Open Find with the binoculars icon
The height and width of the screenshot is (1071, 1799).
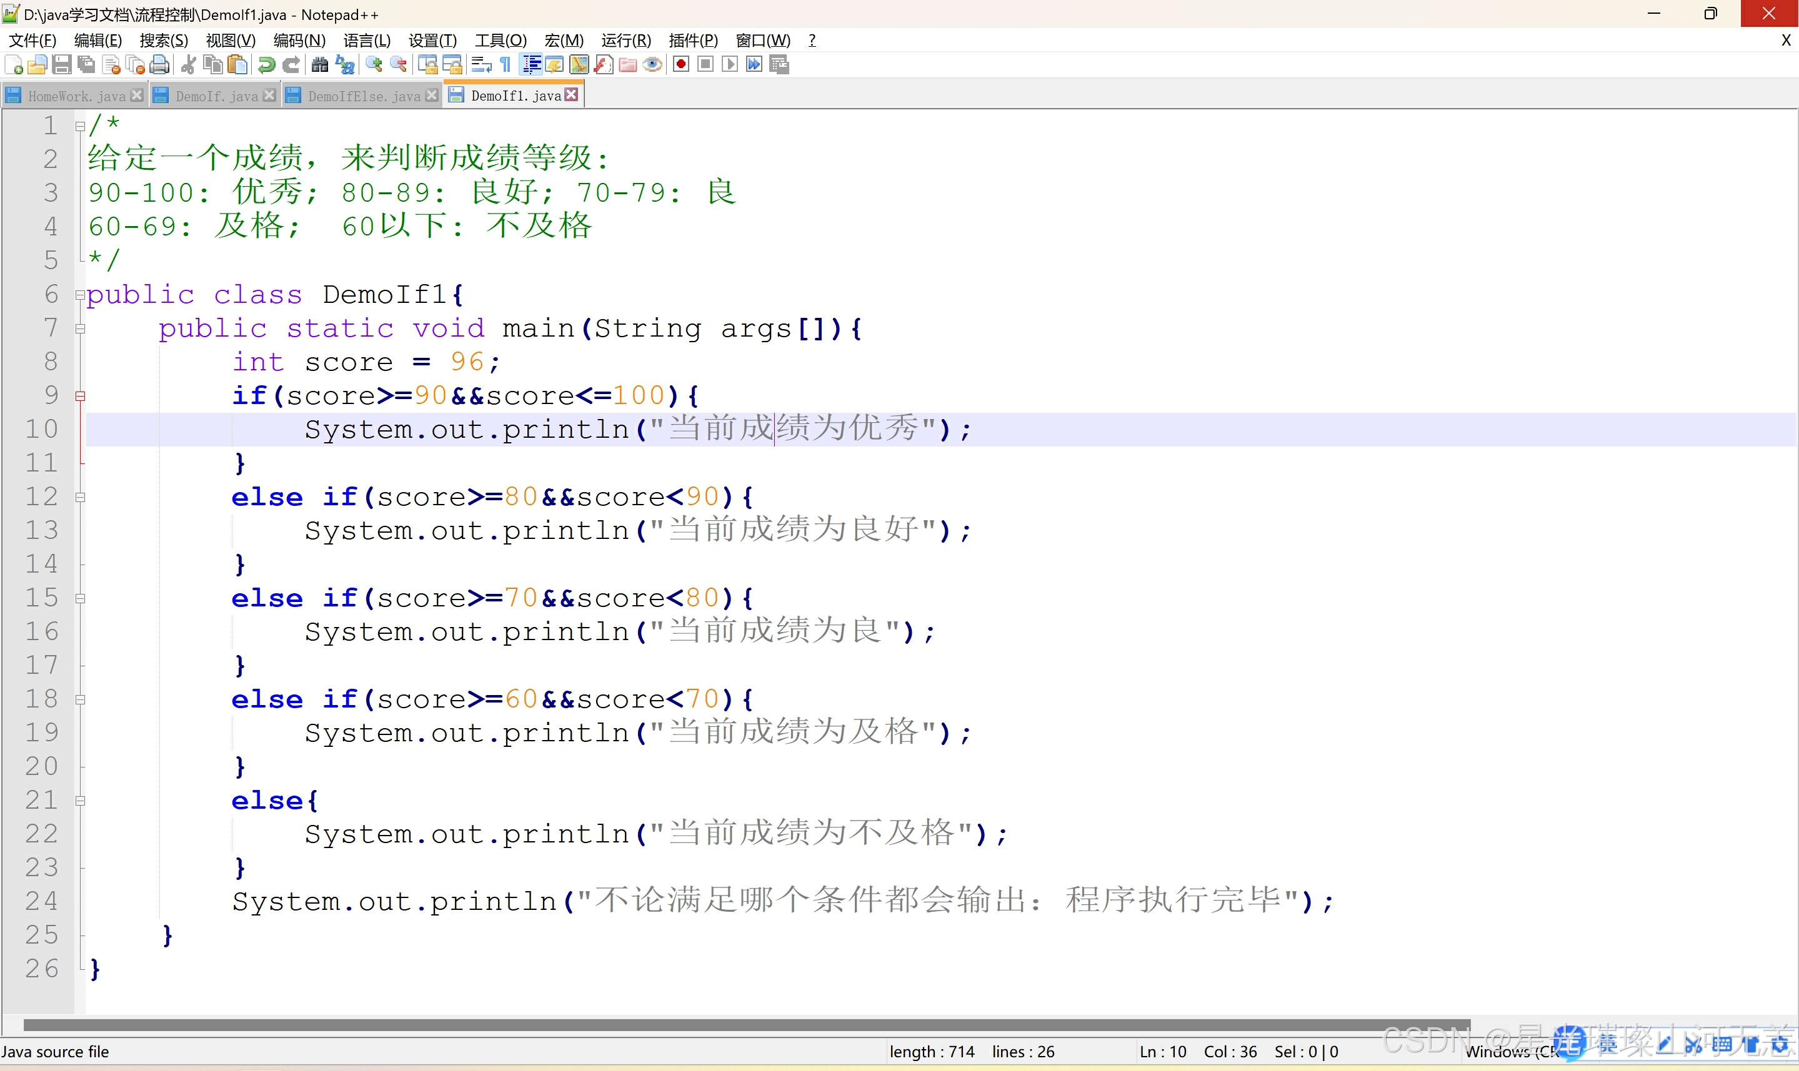(320, 65)
